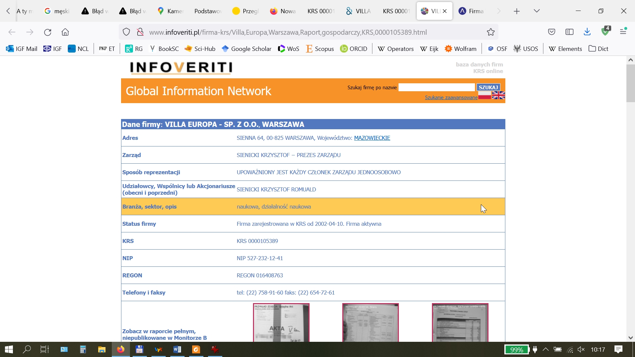Open the WoS bookmark
635x357 pixels.
tap(288, 49)
